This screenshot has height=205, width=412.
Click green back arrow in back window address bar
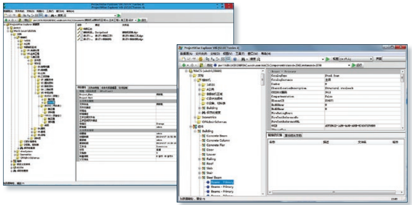coord(6,20)
